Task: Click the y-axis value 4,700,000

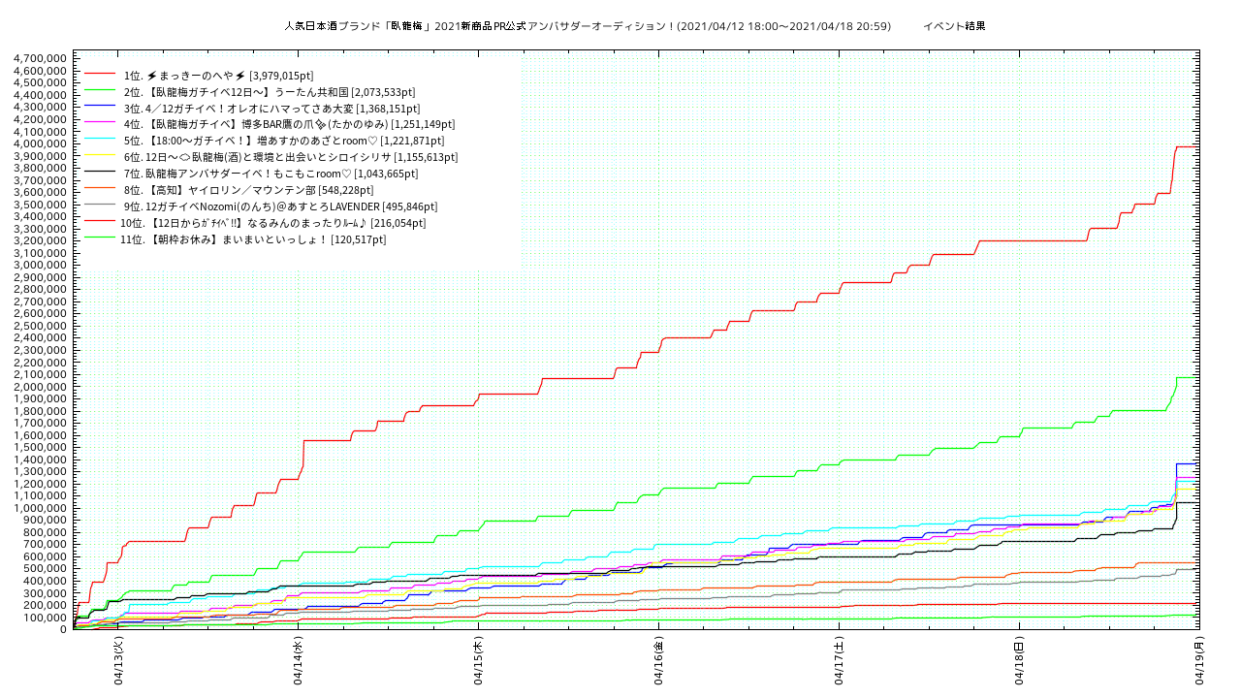Action: pyautogui.click(x=41, y=58)
